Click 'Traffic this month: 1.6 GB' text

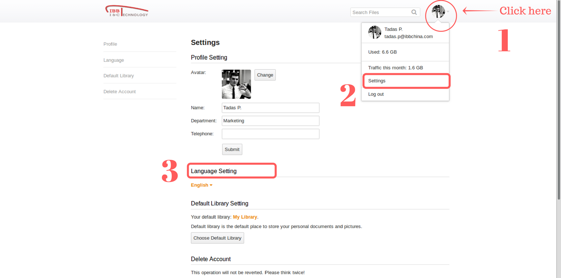coord(395,68)
